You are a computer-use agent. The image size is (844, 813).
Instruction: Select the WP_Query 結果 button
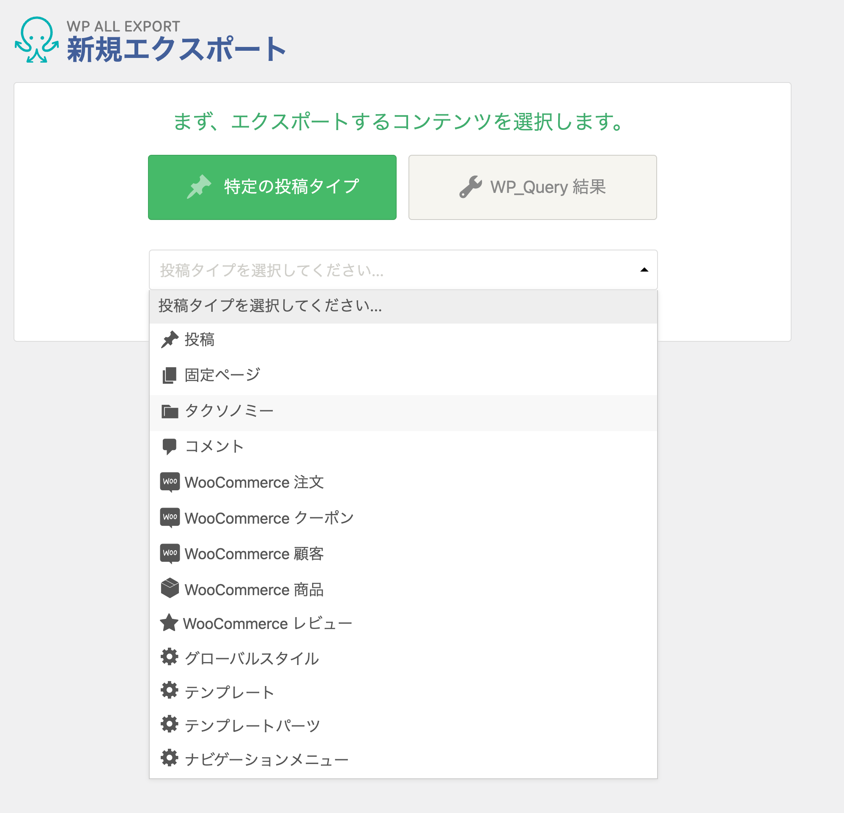click(533, 187)
